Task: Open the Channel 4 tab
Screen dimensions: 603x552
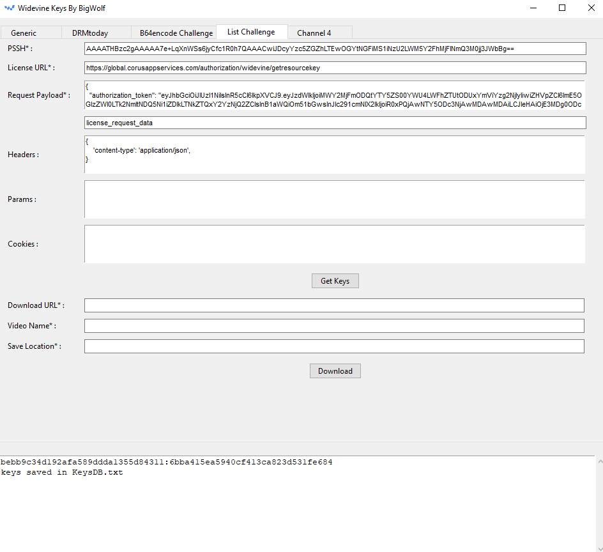Action: 319,33
